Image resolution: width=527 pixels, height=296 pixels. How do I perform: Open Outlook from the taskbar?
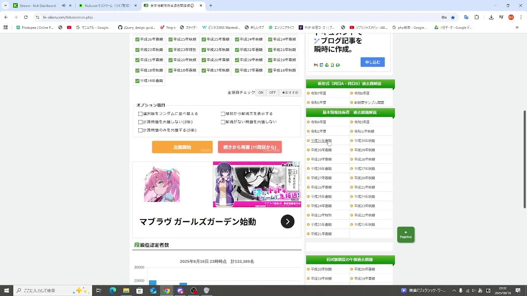(153, 291)
